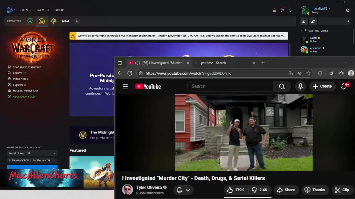
Task: Open subscription notification bell dropdown
Action: [183, 190]
